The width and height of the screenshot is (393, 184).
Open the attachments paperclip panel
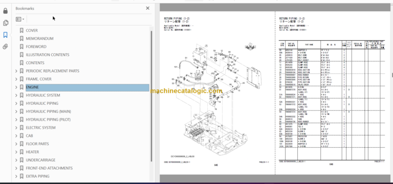(x=6, y=47)
